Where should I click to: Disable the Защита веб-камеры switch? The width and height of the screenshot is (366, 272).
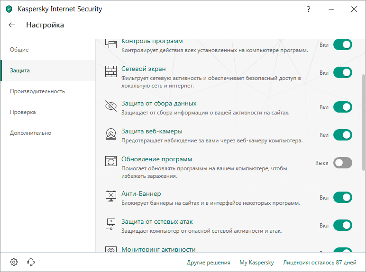[343, 135]
